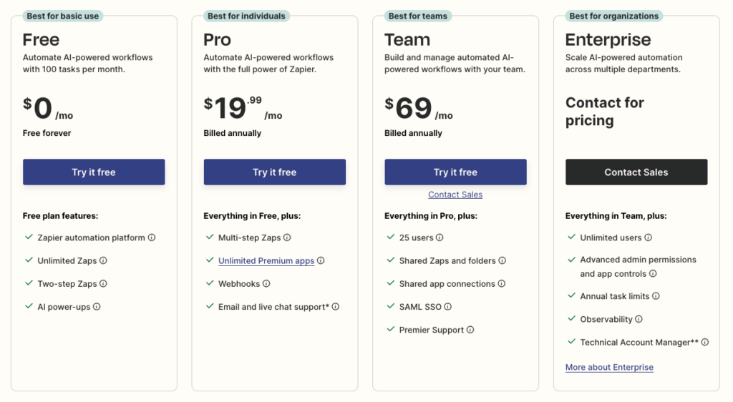Open info icon beside Observability
Screen dimensions: 733x402
(x=639, y=319)
